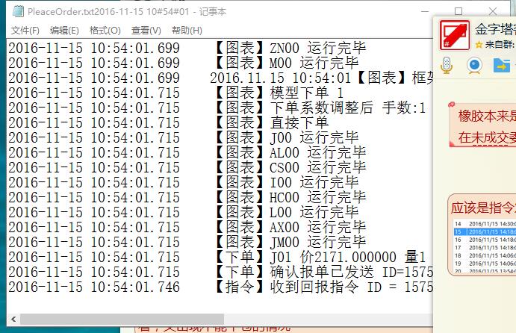
Task: Click the 橡胶本来是 chat message bubble
Action: point(485,127)
